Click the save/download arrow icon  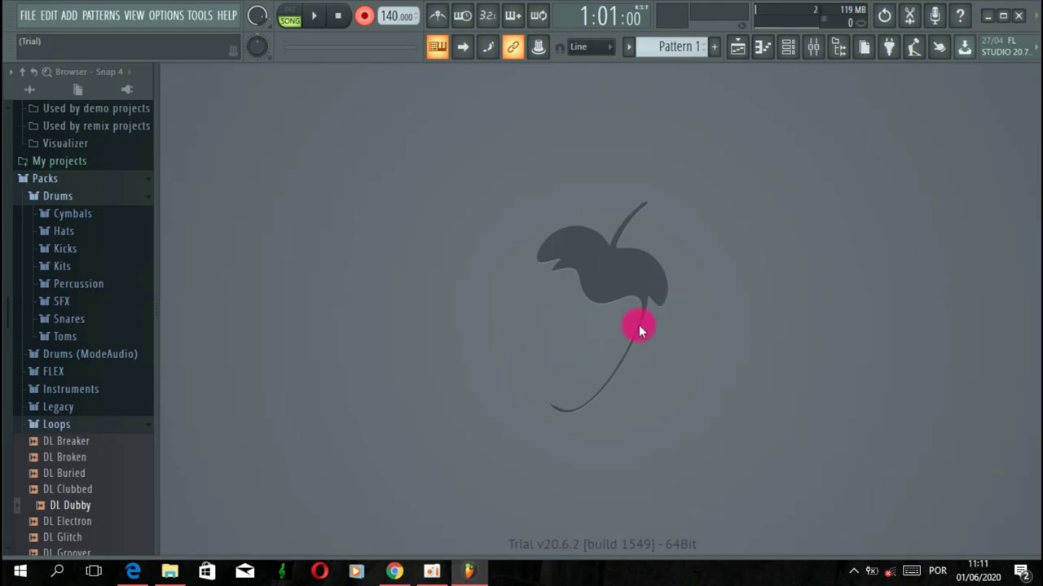pos(965,47)
